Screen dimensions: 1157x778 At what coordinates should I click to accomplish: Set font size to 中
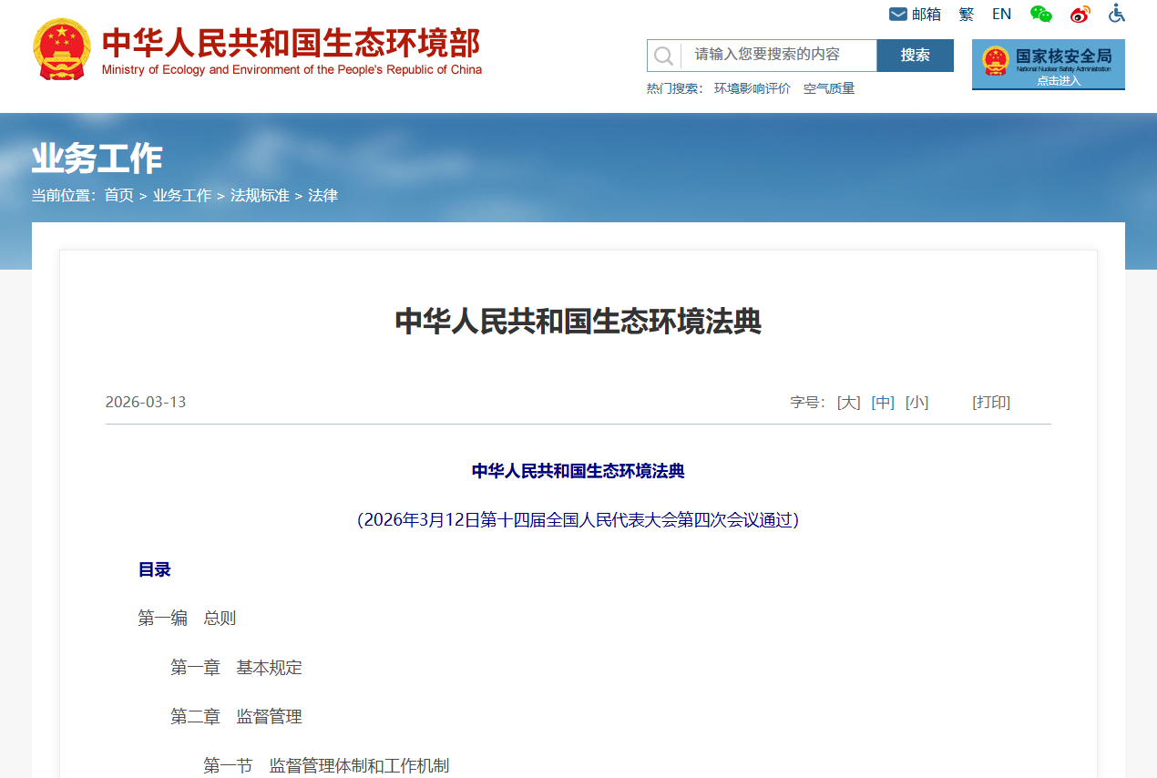883,403
